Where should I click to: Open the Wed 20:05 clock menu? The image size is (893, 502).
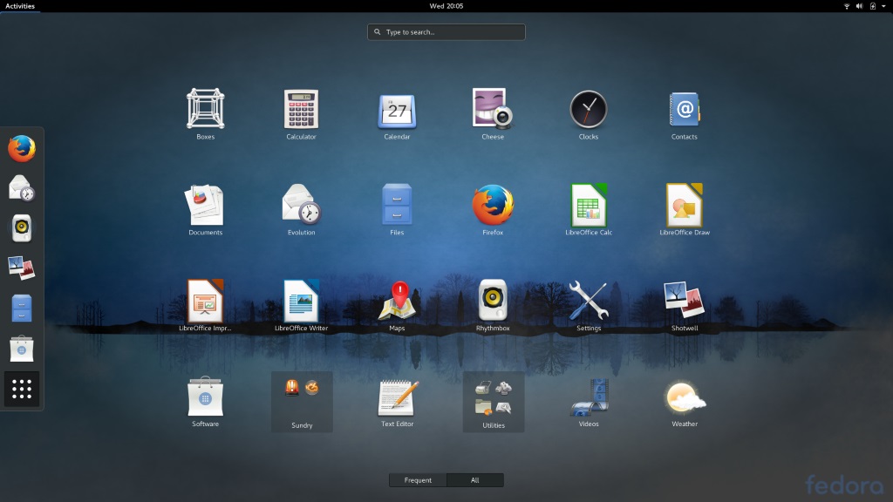(x=446, y=6)
